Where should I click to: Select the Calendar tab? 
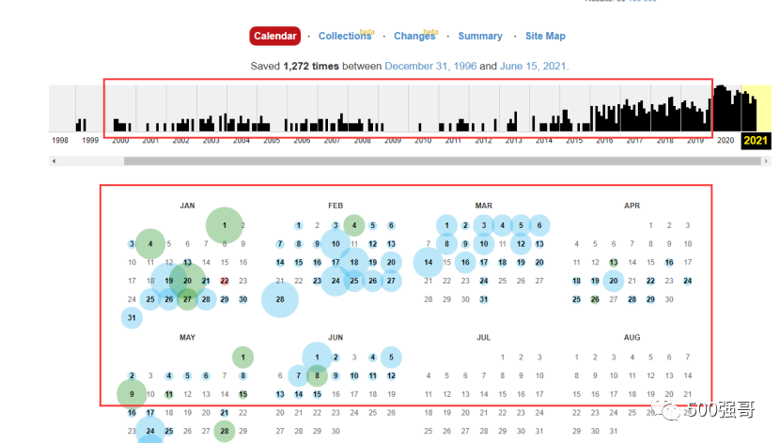275,36
